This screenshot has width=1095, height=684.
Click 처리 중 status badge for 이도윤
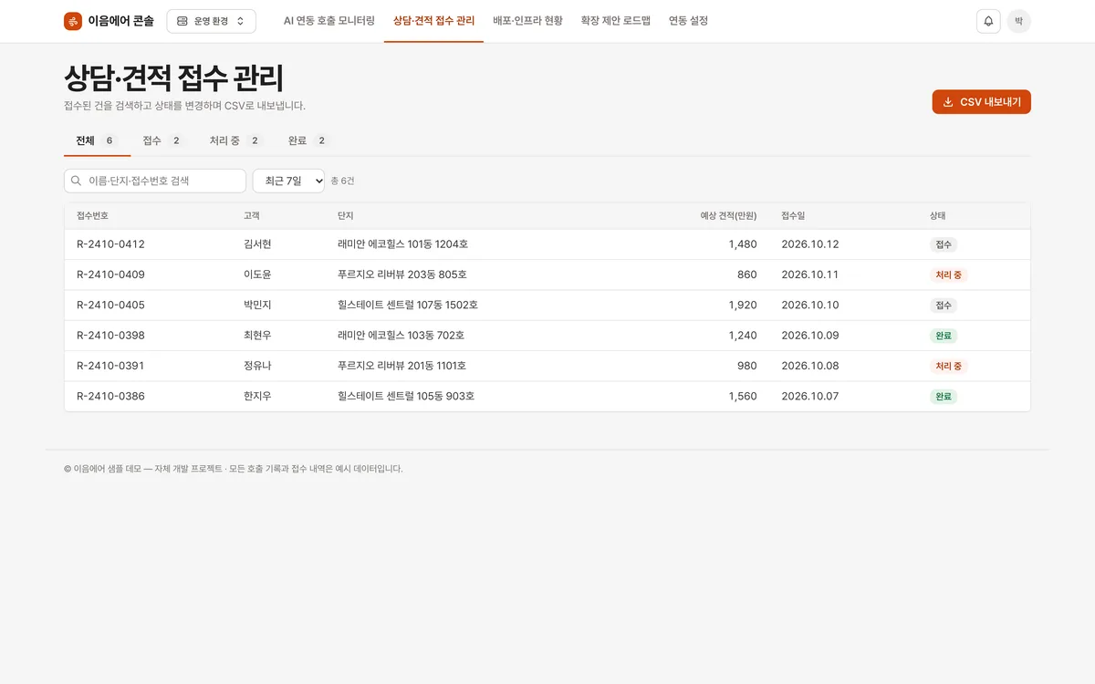click(949, 275)
